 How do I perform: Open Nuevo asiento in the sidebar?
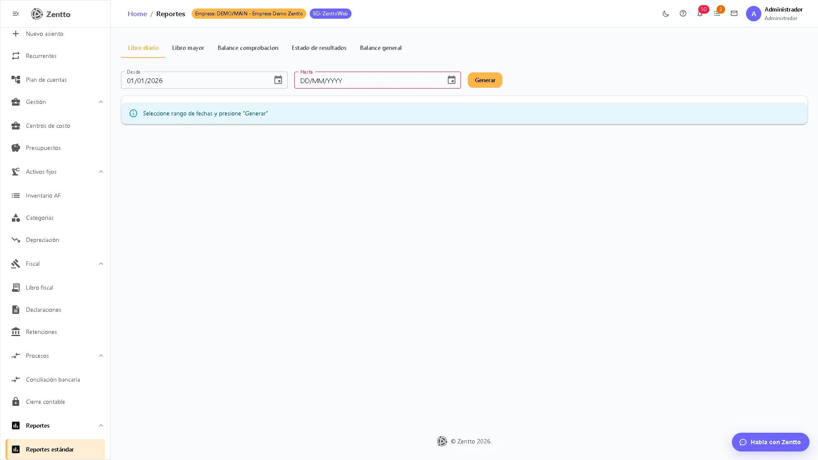[x=55, y=34]
